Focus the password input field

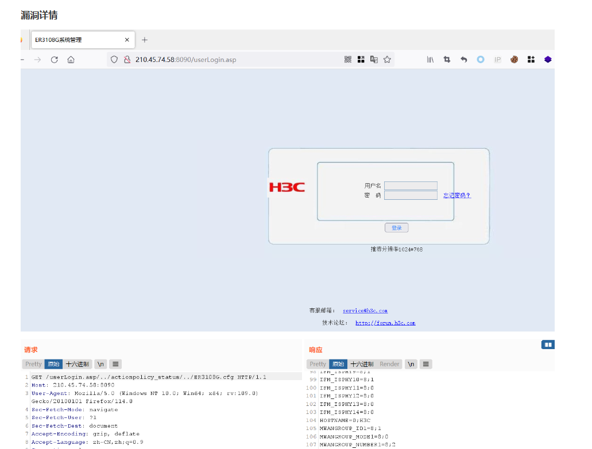click(x=411, y=195)
